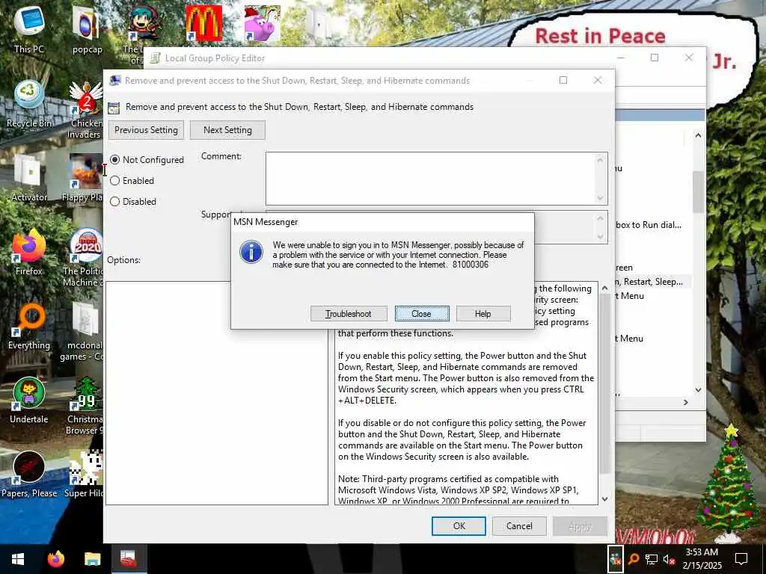Click the blue information icon in MSN dialog
Image resolution: width=766 pixels, height=574 pixels.
pos(251,252)
